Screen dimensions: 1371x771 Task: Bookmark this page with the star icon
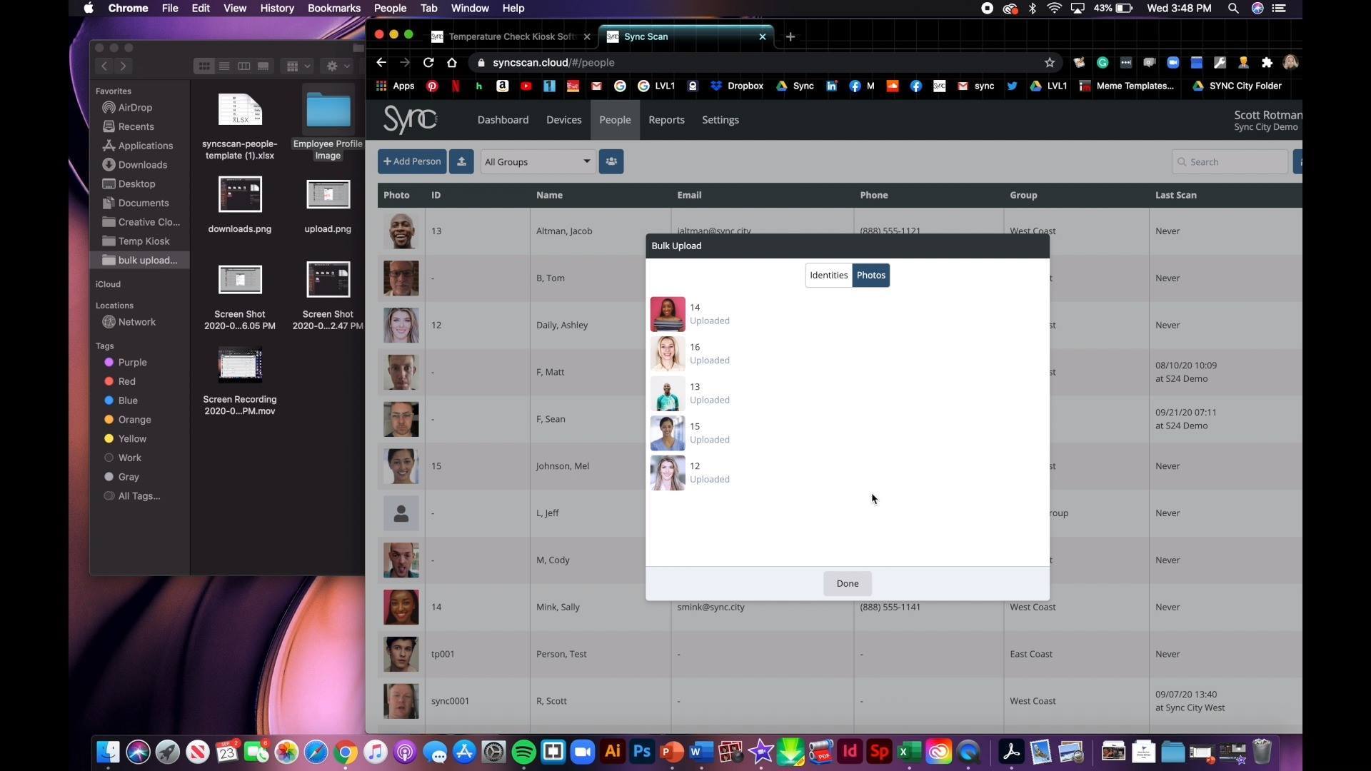coord(1050,63)
